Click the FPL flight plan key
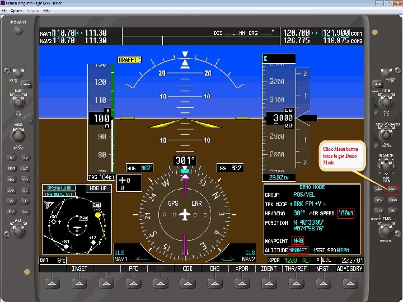Screen dimensions: 403x302 379,200
